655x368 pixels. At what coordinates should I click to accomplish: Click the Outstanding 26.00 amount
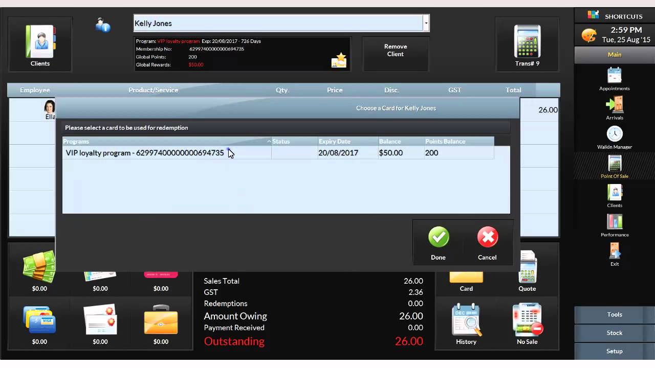pos(409,341)
